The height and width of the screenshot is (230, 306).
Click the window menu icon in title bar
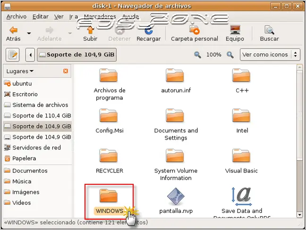(x=7, y=7)
